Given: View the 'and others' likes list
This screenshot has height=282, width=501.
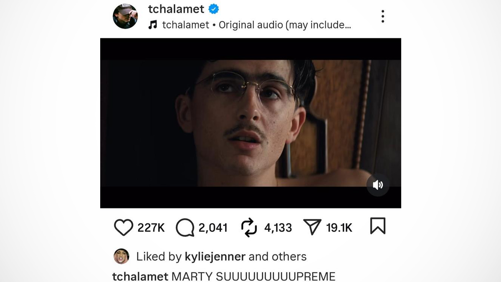Looking at the screenshot, I should (x=278, y=257).
